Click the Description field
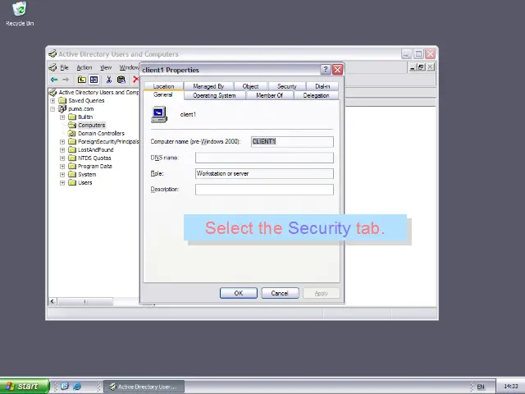This screenshot has height=394, width=525. coord(264,190)
